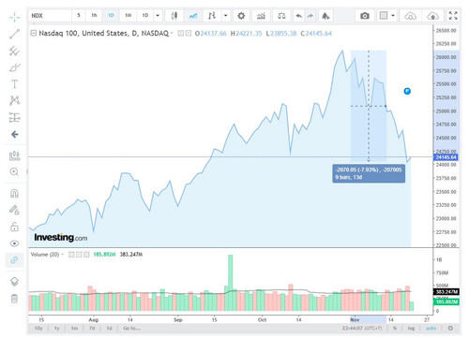This screenshot has height=338, width=469.
Task: Open the Nasdaq 100 title dropdown
Action: pos(172,33)
